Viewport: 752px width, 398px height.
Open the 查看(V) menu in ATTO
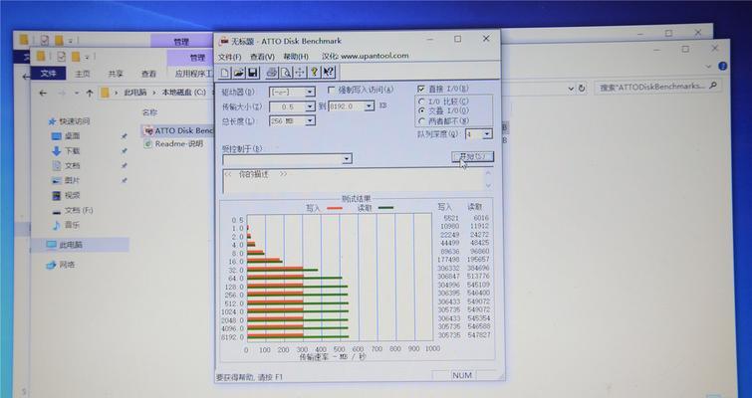(262, 57)
